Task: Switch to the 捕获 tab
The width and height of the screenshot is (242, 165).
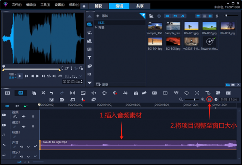Action: 99,6
